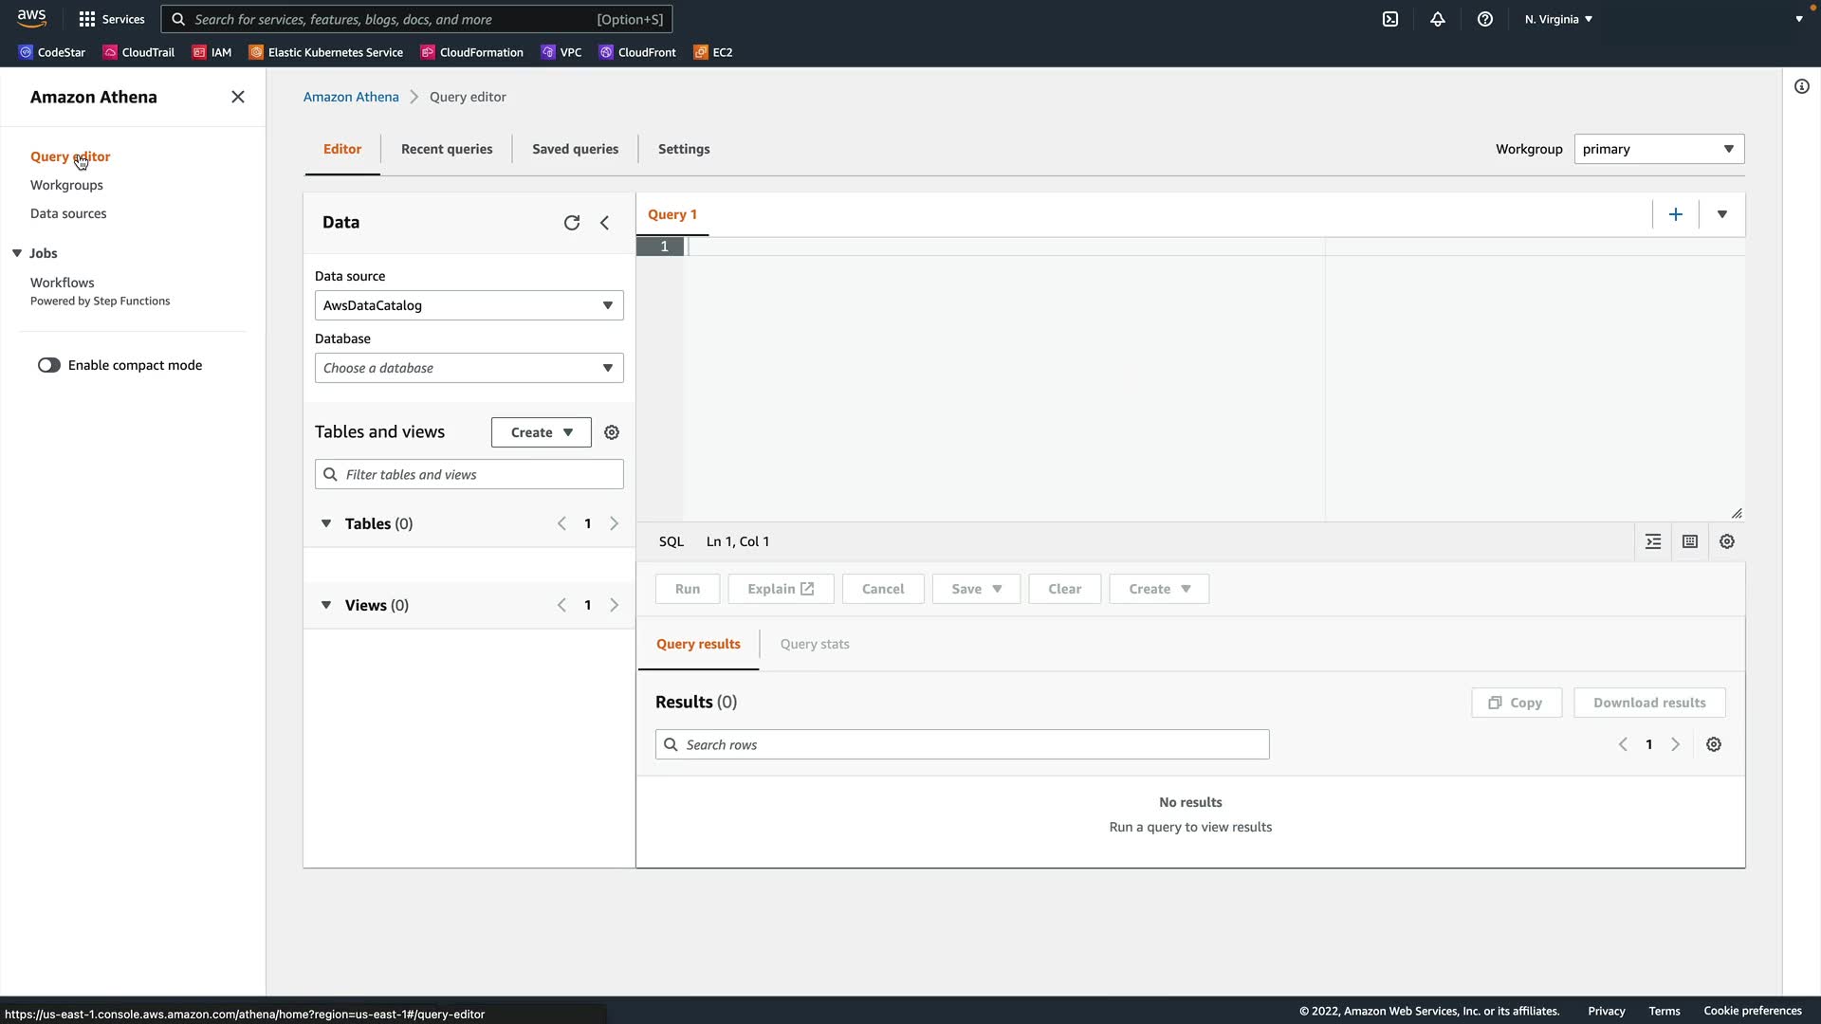Collapse the Tables section
Viewport: 1821px width, 1024px height.
click(326, 523)
